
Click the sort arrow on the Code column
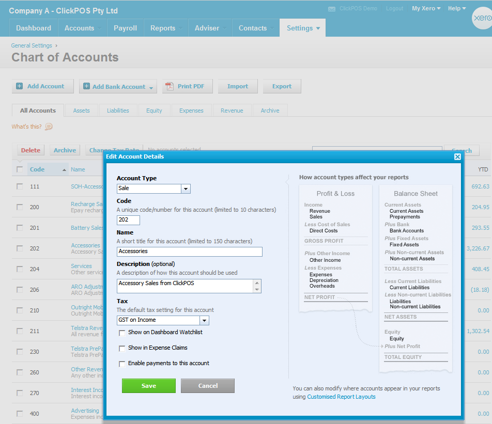[x=64, y=170]
